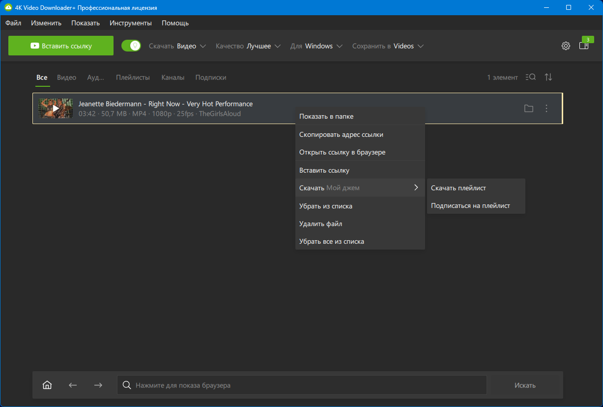Open settings via the gear icon
This screenshot has width=603, height=407.
tap(566, 46)
